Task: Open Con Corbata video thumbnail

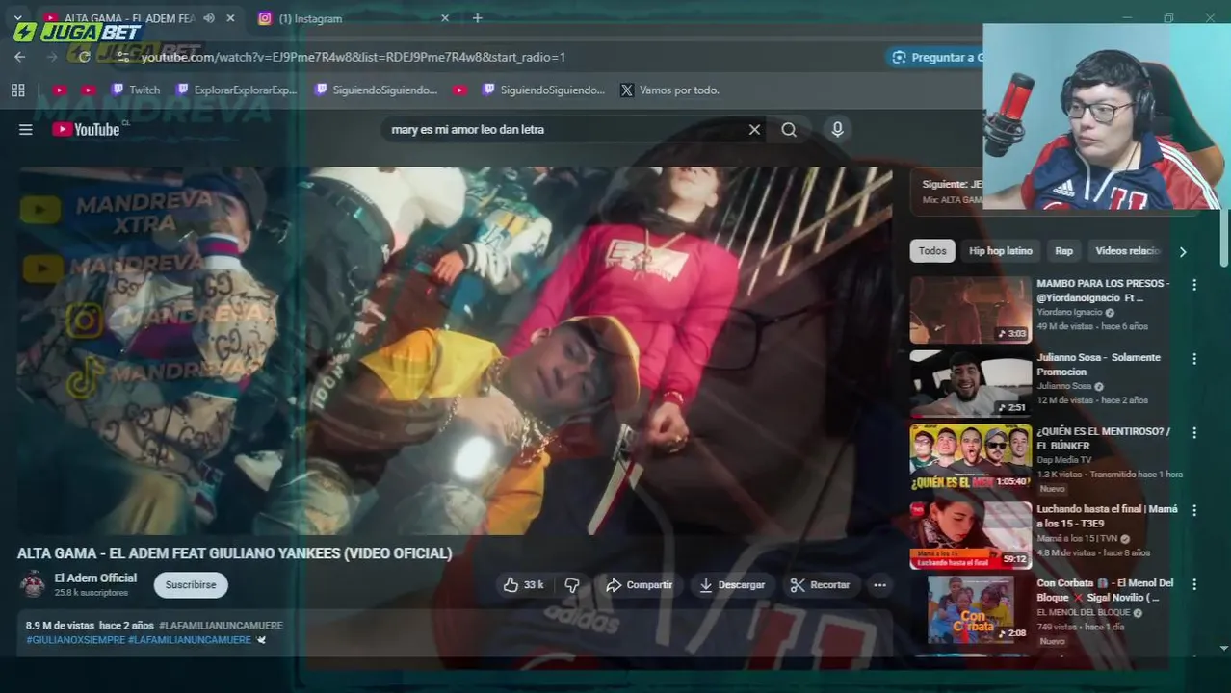Action: [971, 609]
